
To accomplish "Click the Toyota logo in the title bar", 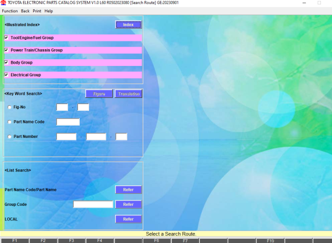I will 3,3.
